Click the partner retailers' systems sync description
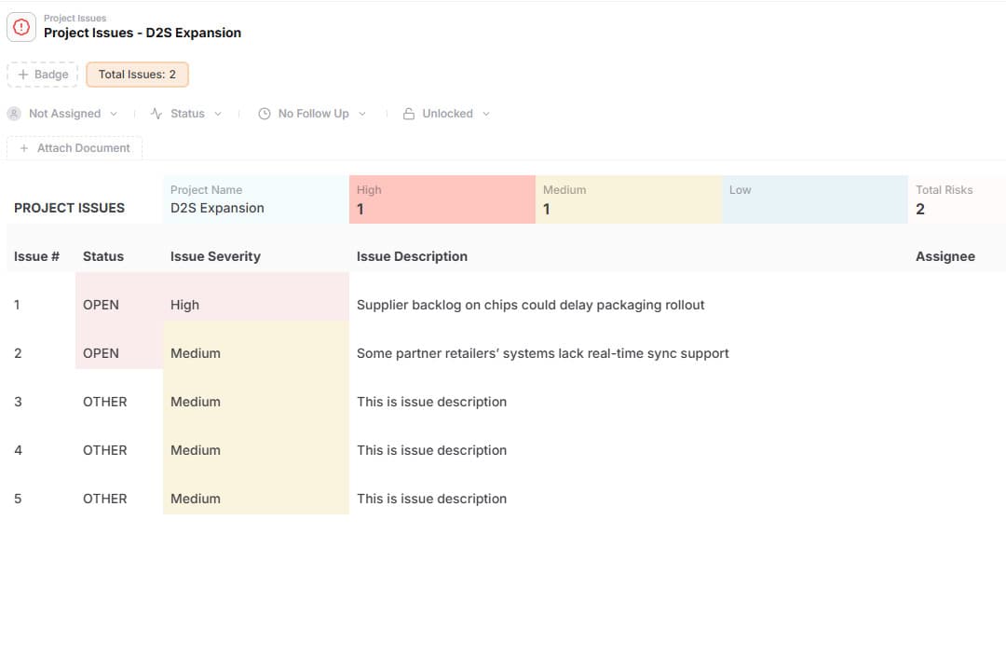Image resolution: width=1006 pixels, height=671 pixels. tap(543, 353)
